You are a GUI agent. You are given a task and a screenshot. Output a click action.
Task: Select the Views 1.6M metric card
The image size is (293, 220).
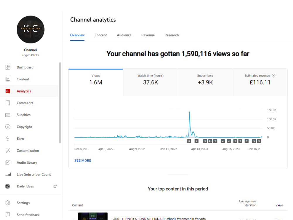(96, 82)
